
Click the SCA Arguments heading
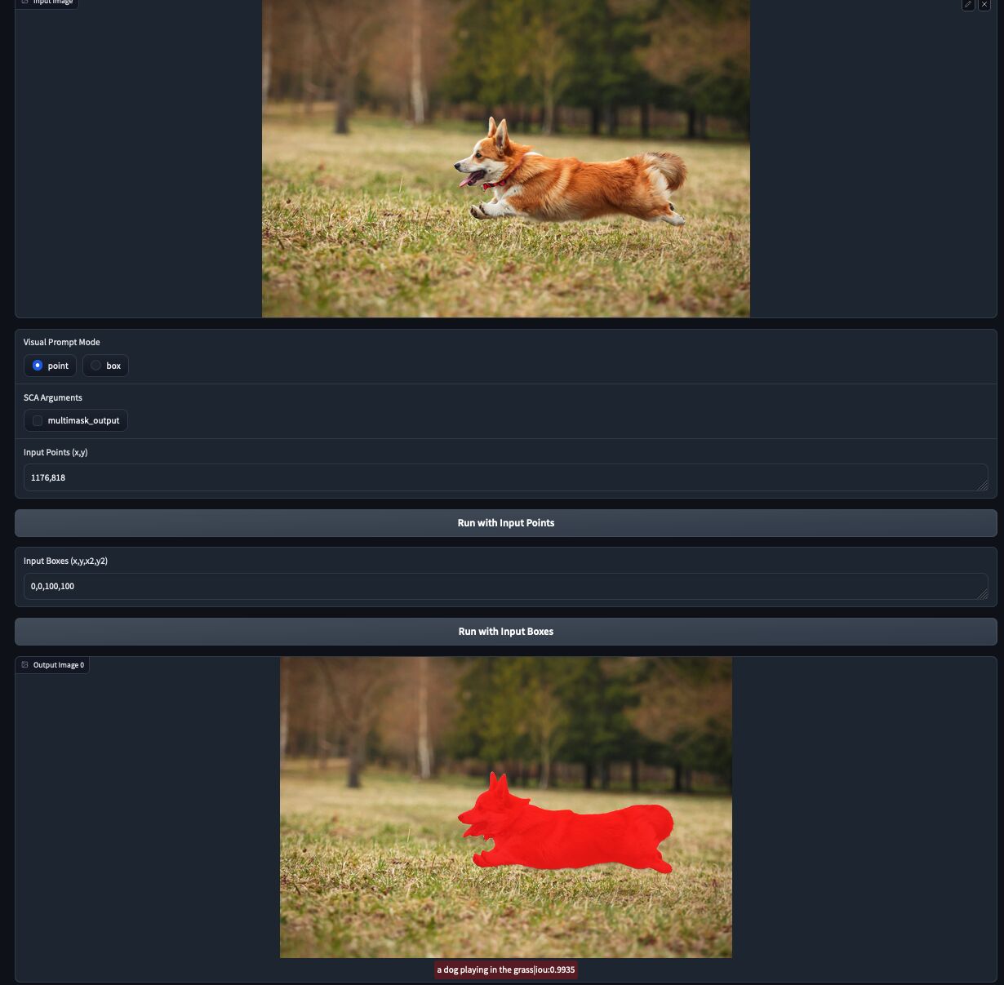coord(52,397)
